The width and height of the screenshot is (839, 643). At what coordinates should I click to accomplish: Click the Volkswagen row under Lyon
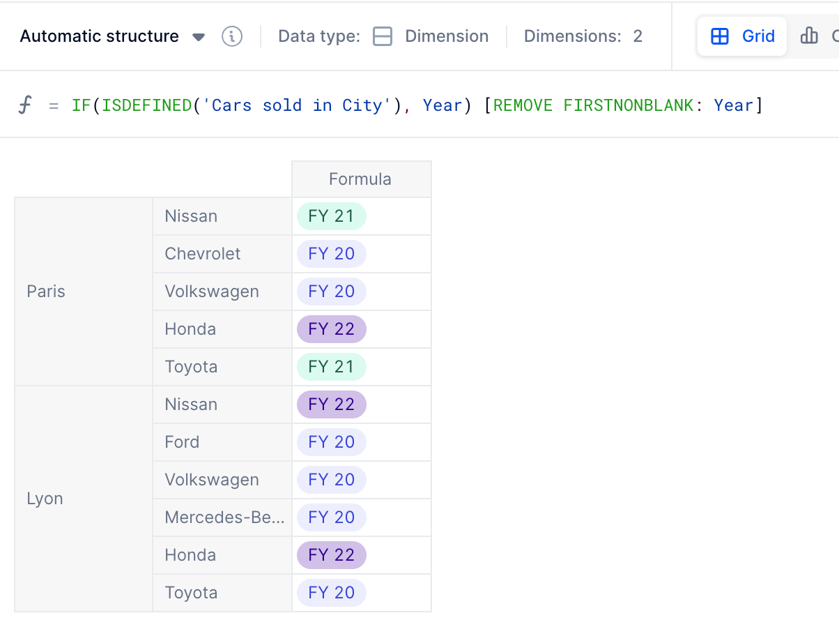pos(222,480)
